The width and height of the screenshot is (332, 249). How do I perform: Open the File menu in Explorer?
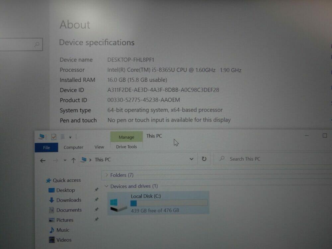46,147
